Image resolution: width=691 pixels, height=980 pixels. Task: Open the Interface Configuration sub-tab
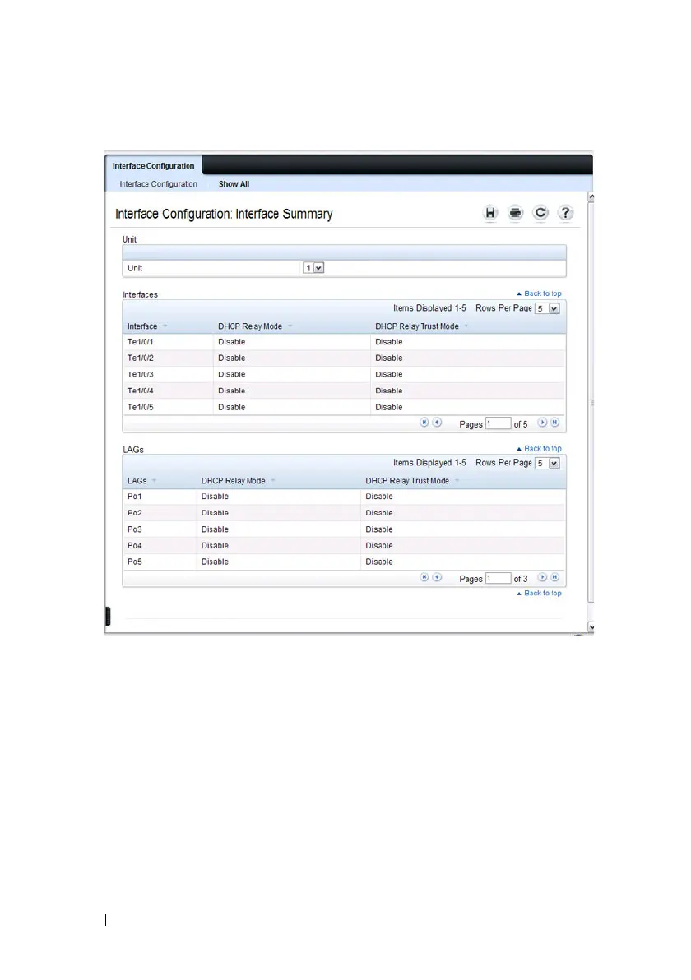158,184
